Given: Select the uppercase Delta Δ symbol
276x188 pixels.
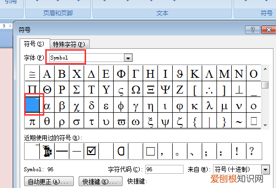Looking at the screenshot, I should (92, 73).
